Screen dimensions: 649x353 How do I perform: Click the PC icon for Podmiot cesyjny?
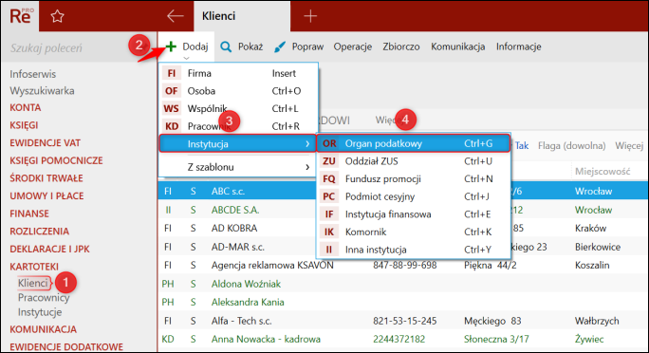click(329, 196)
